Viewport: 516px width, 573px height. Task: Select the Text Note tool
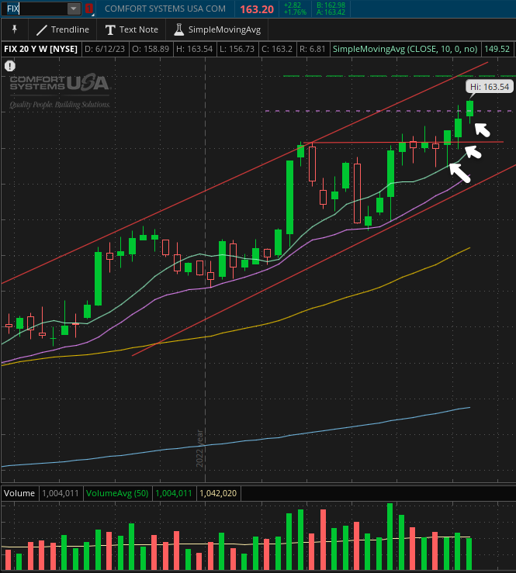(132, 29)
